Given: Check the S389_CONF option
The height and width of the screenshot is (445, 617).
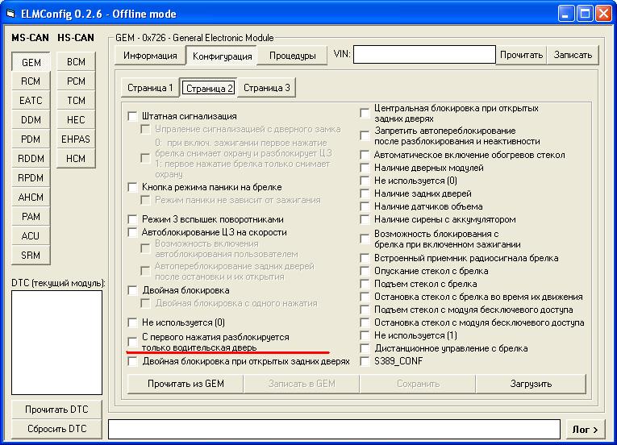Looking at the screenshot, I should (x=365, y=361).
